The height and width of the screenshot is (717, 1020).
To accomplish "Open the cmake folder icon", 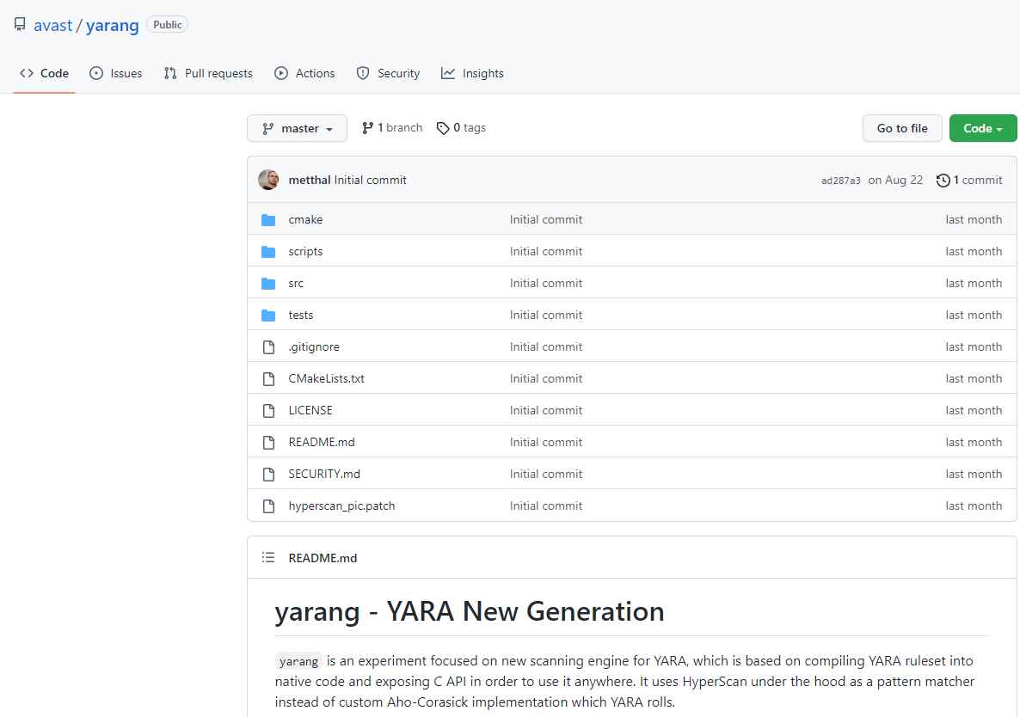I will coord(268,219).
